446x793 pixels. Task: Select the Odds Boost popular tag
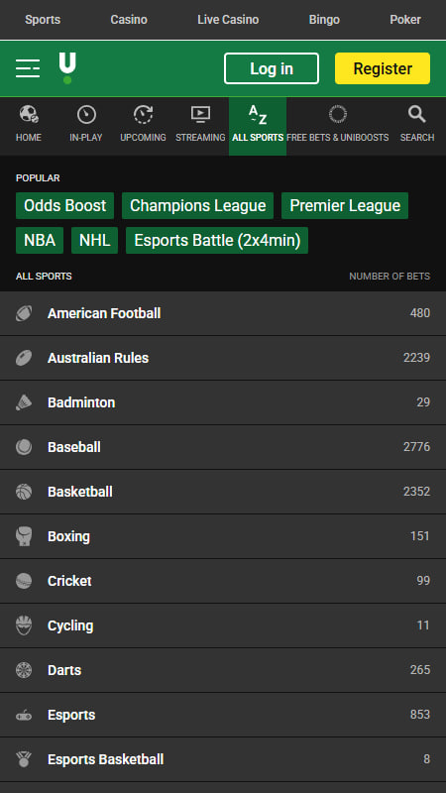click(x=64, y=206)
